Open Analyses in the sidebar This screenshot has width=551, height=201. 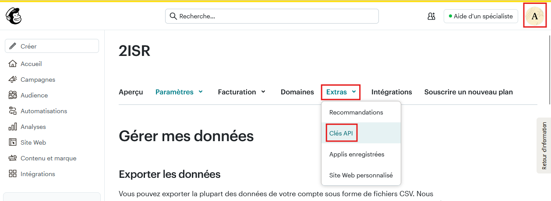click(x=33, y=127)
